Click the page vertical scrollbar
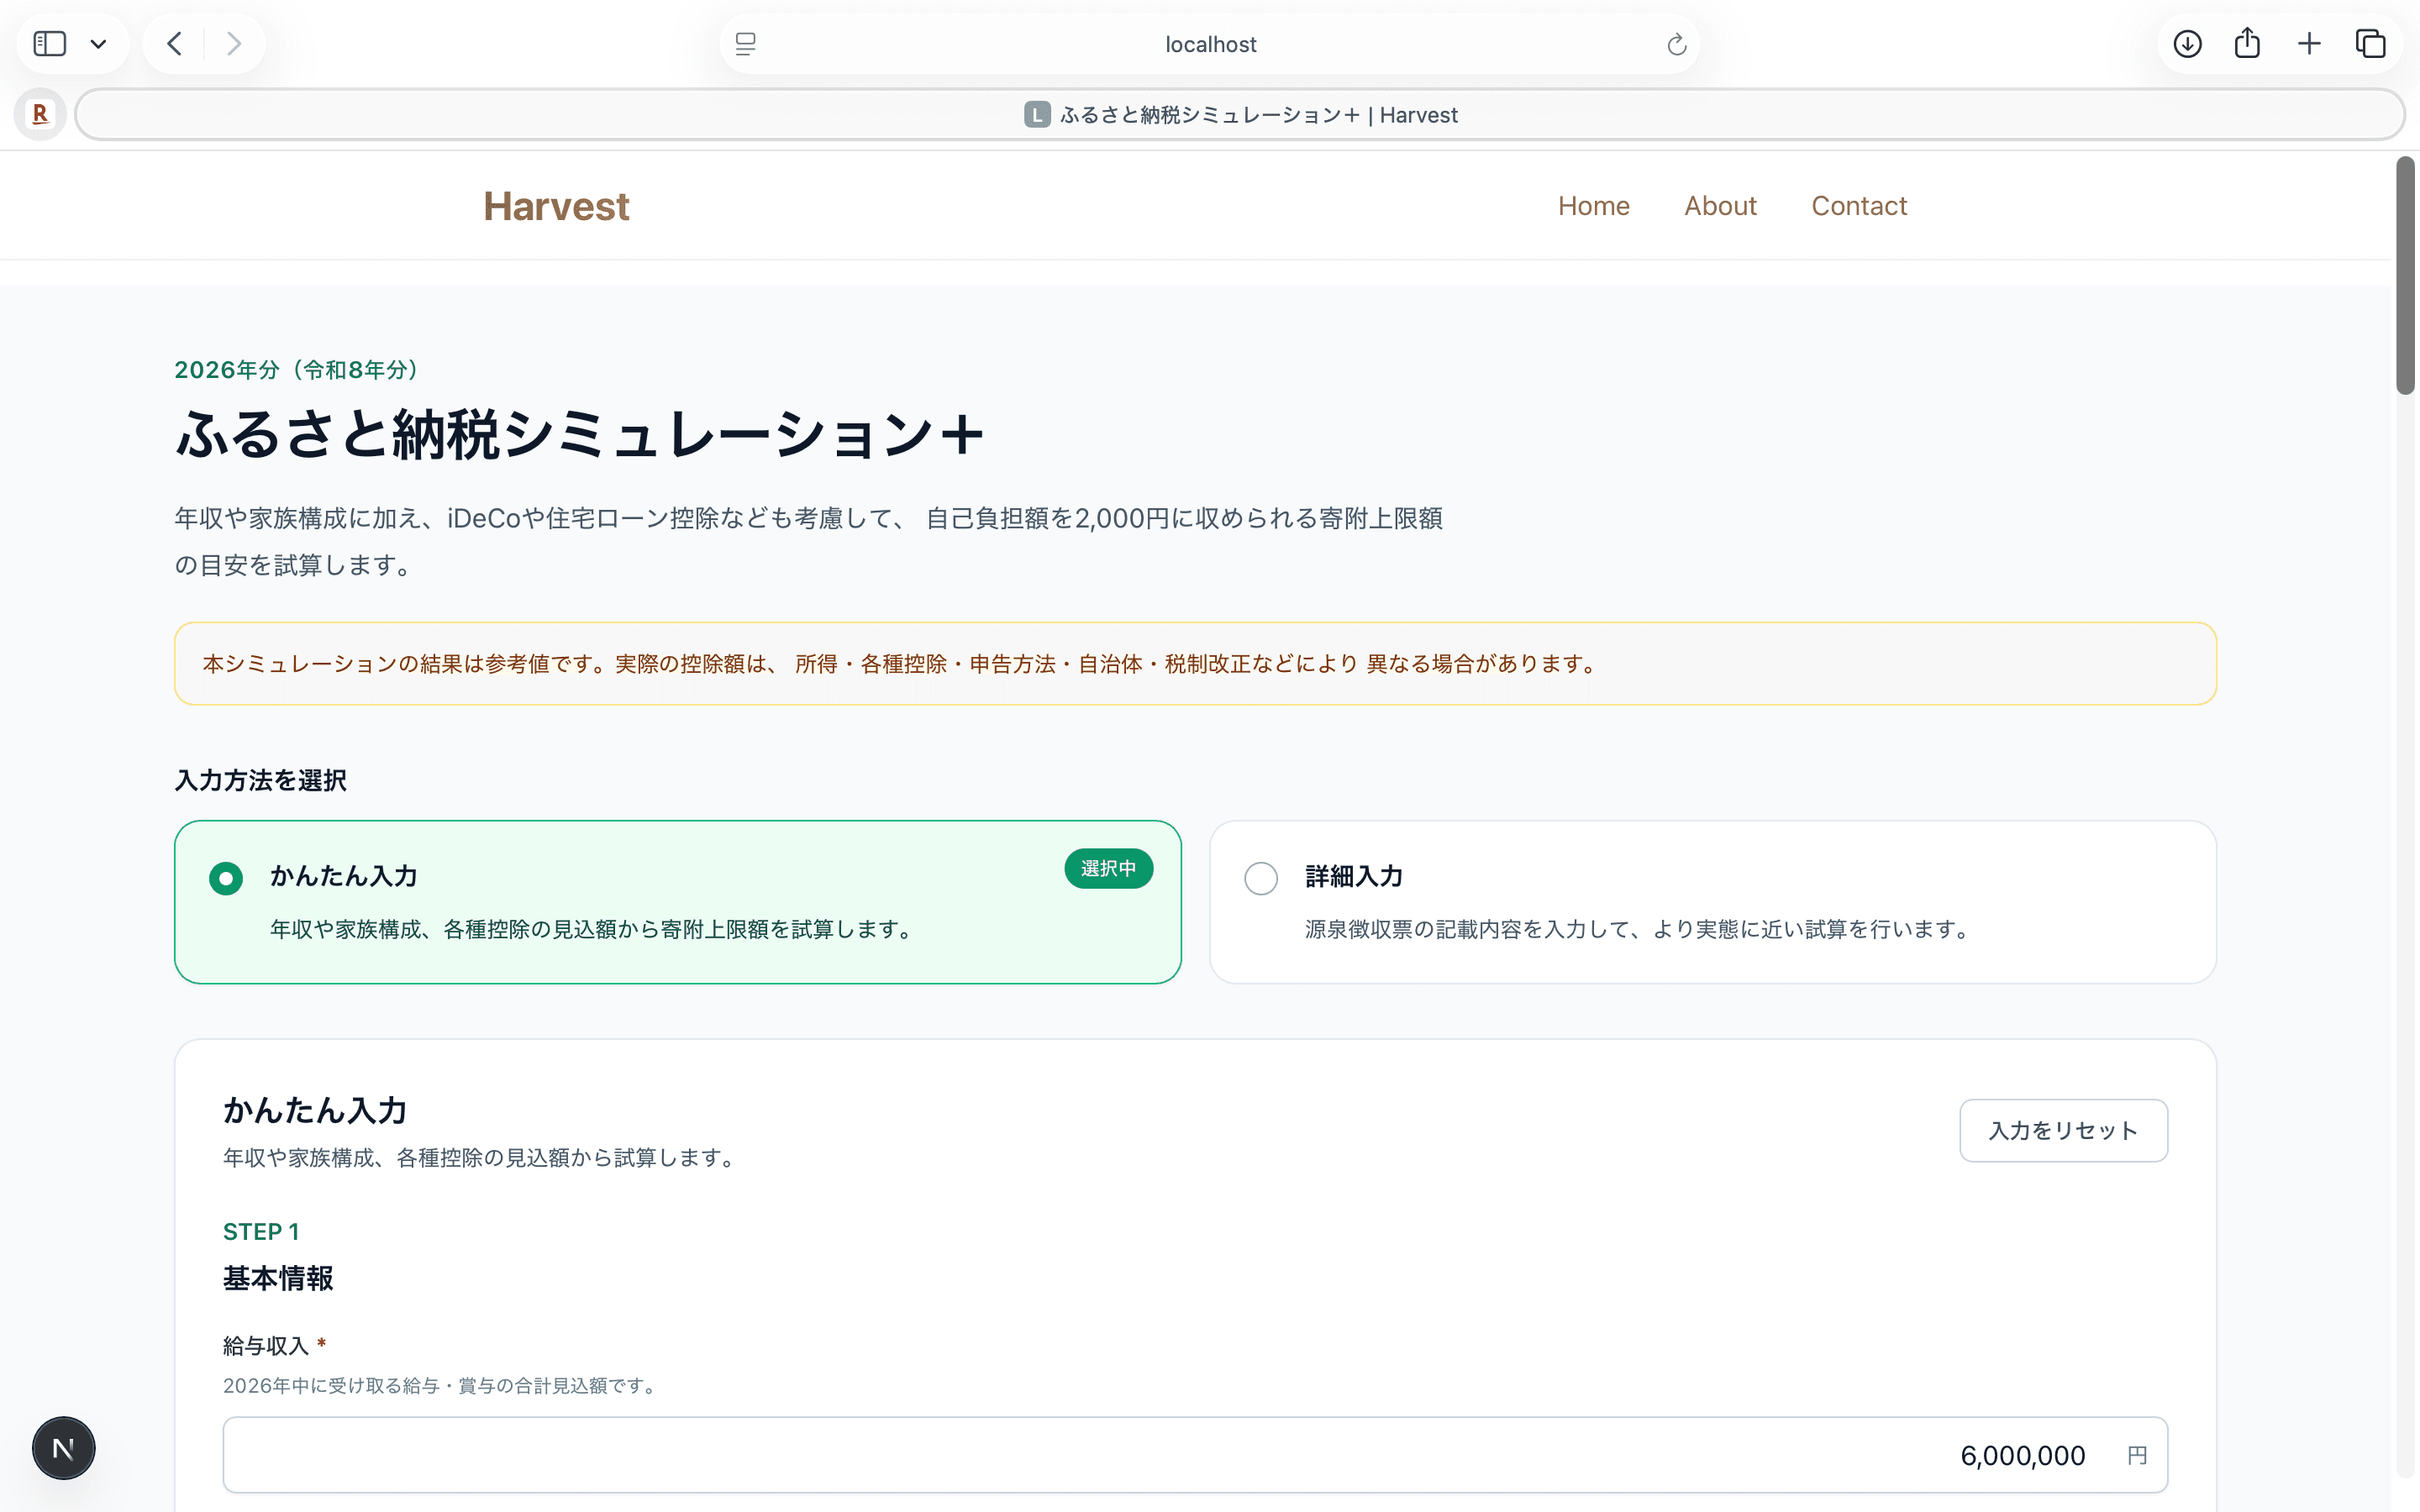The height and width of the screenshot is (1512, 2420). [x=2405, y=275]
